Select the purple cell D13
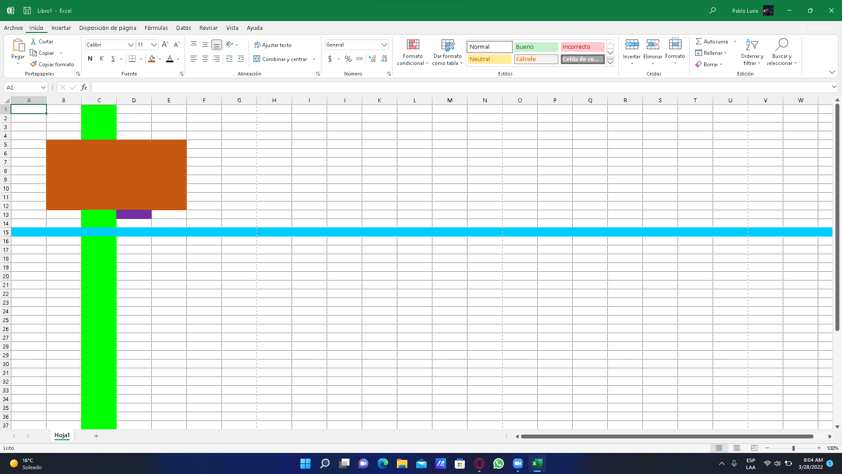This screenshot has height=474, width=842. [x=134, y=214]
